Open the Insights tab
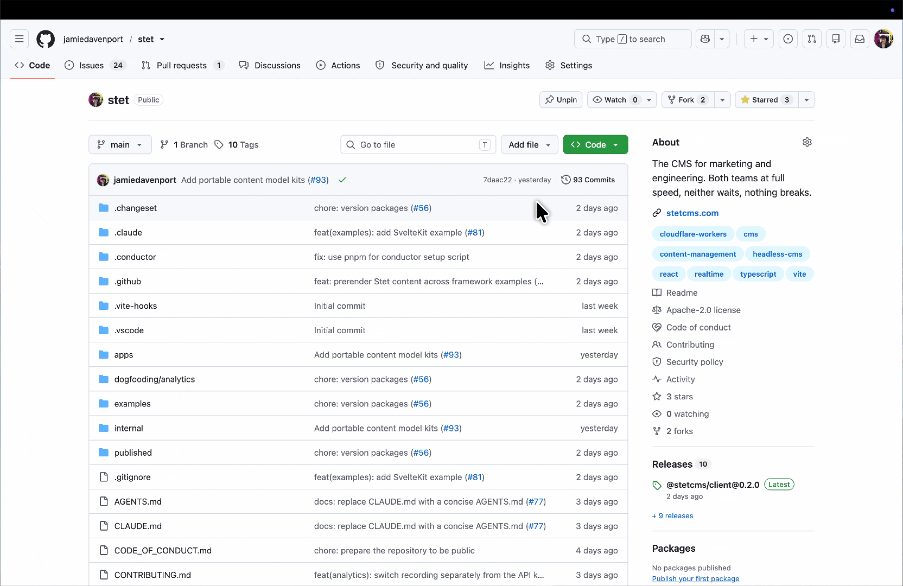Screen dimensions: 903x586 pos(507,66)
